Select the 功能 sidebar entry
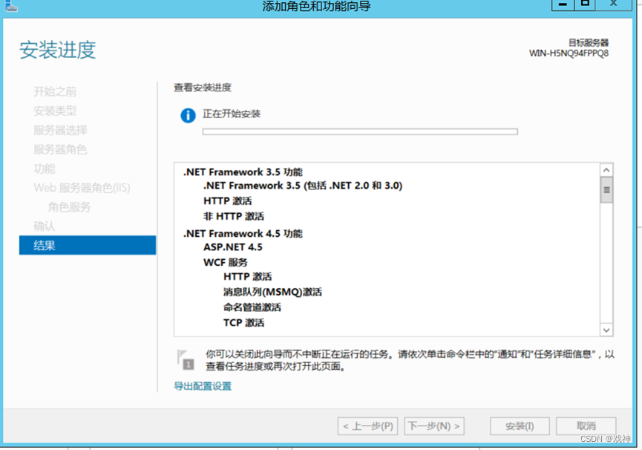 43,169
